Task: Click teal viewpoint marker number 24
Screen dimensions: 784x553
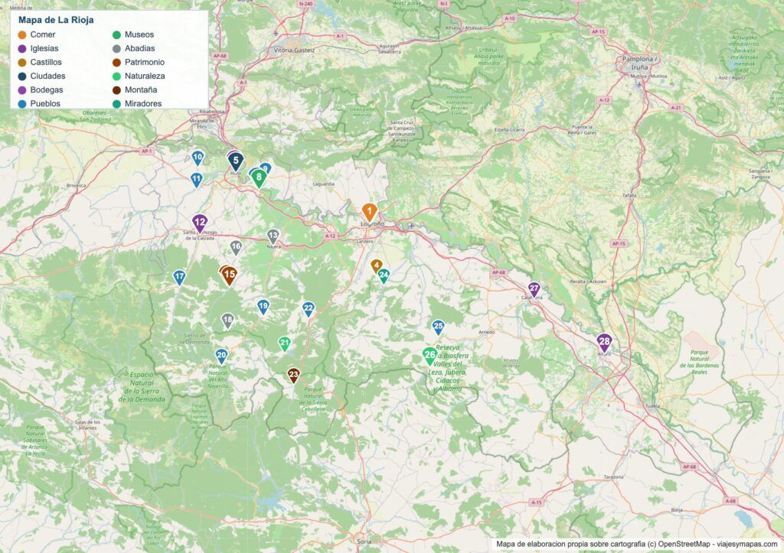Action: tap(384, 276)
